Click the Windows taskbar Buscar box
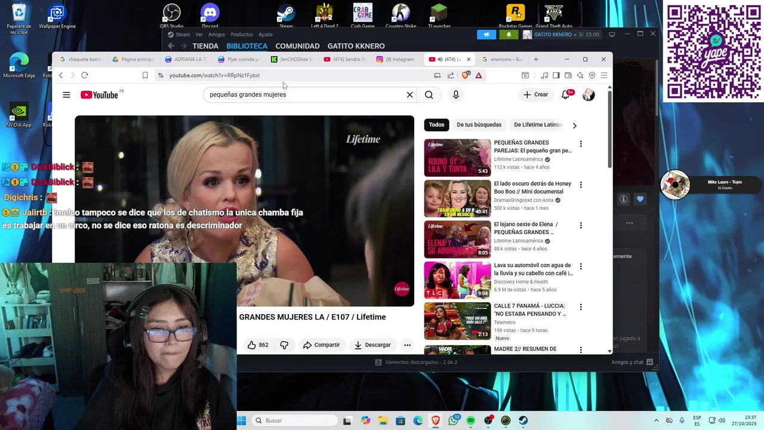 point(295,420)
